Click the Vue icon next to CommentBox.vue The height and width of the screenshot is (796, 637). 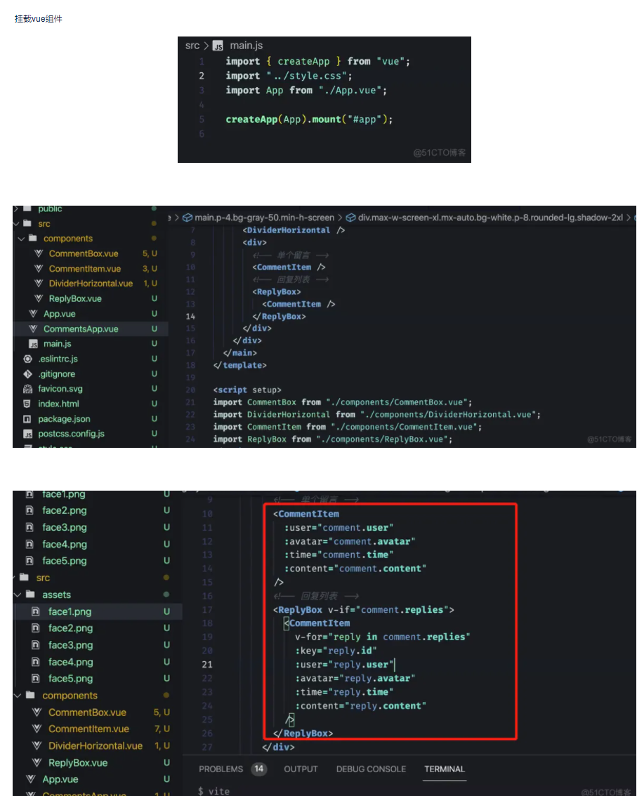tap(39, 253)
